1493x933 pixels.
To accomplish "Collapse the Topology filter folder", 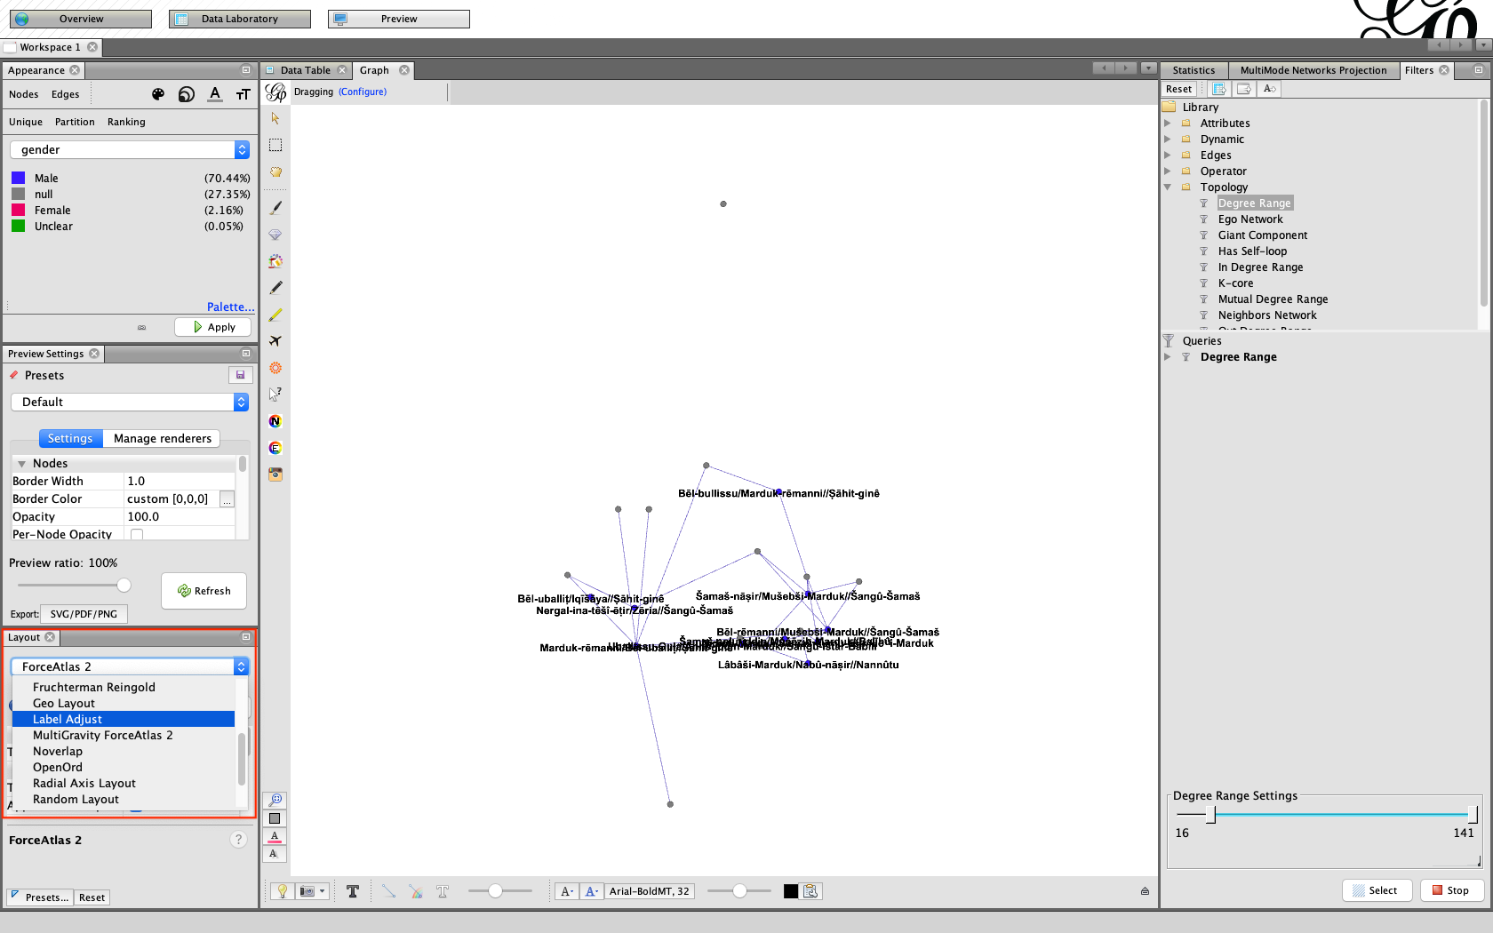I will 1168,187.
